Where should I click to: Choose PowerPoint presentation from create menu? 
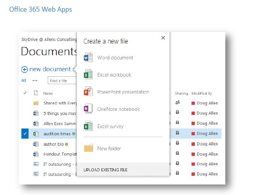pyautogui.click(x=123, y=92)
